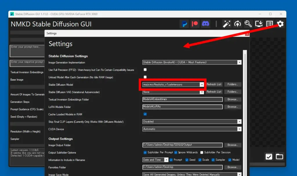
Task: Uncheck Sampler in filename information
Action: tap(213, 160)
